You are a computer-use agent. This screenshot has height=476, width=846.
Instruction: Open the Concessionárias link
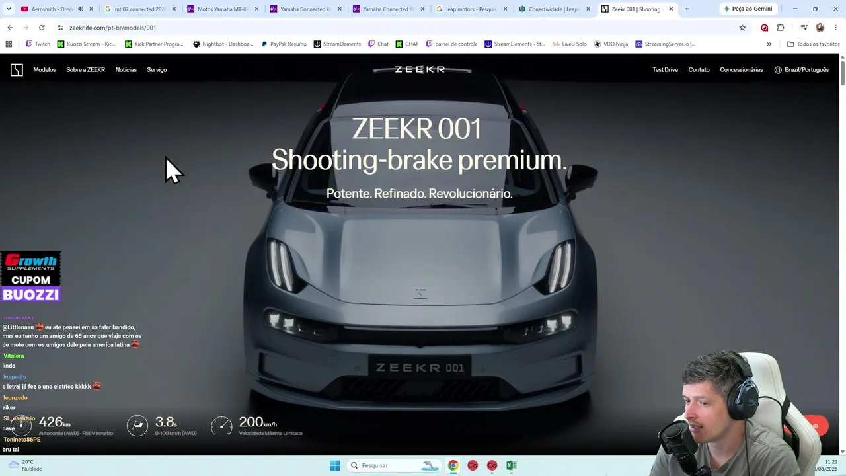[741, 70]
